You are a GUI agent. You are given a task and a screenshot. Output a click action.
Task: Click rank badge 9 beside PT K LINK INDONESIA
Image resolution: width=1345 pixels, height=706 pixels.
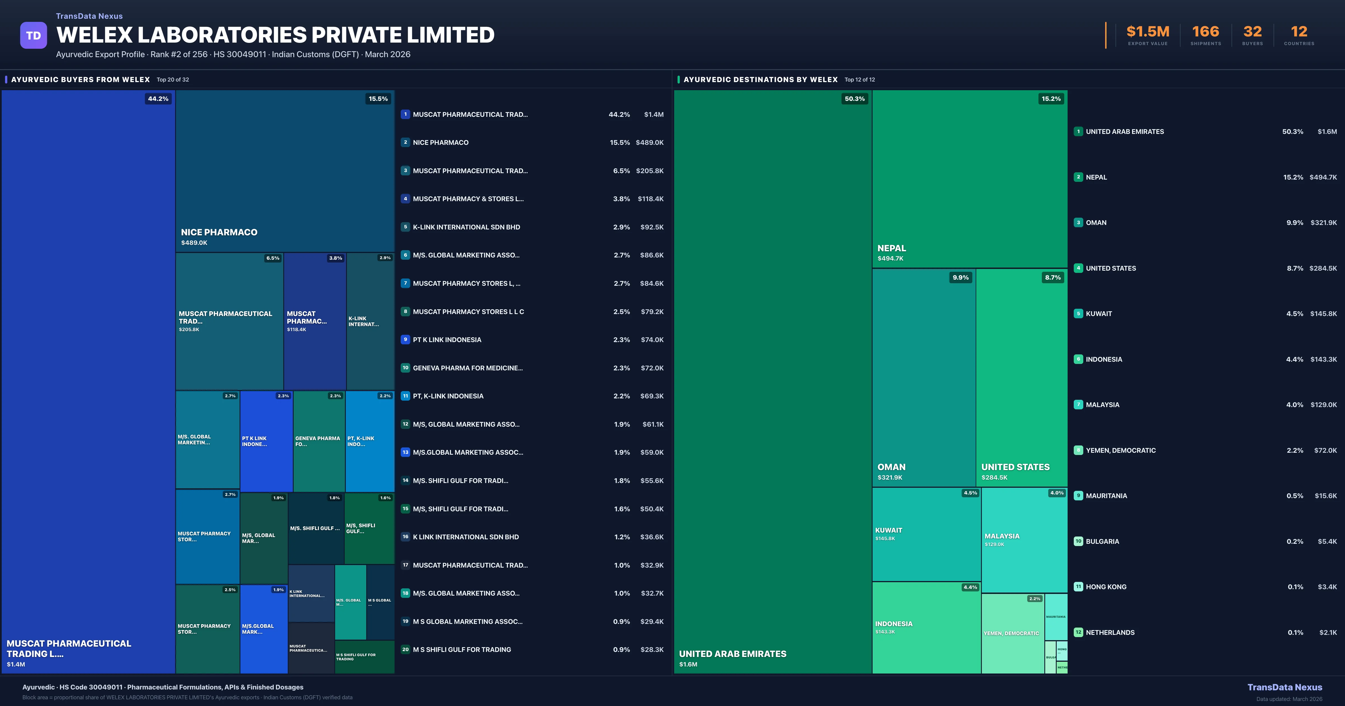(405, 340)
